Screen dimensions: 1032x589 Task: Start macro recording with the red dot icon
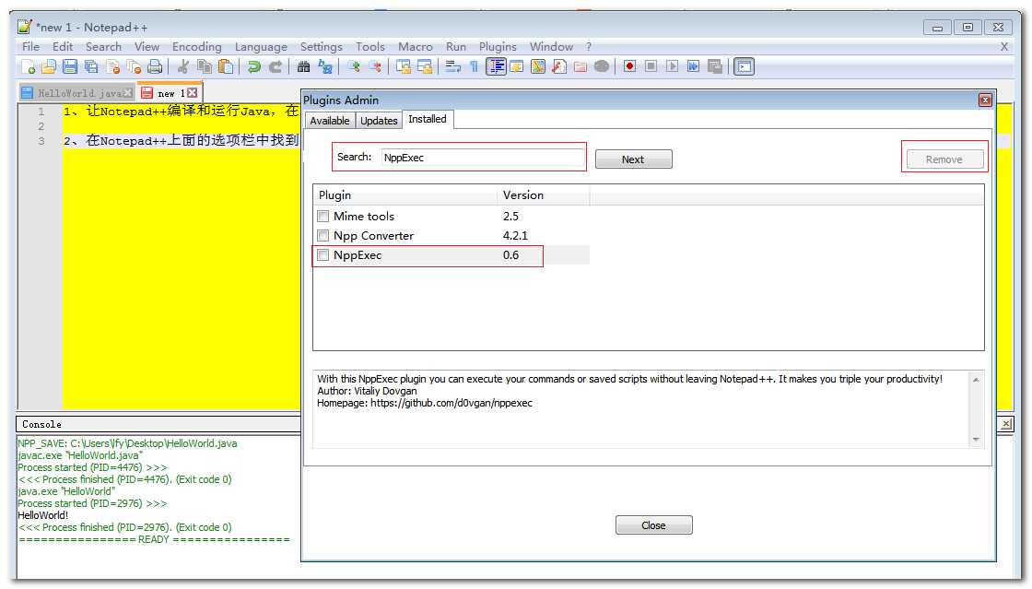coord(630,66)
